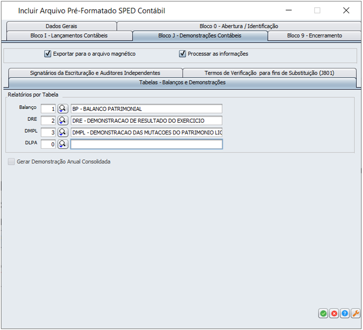Open the search lookup for DRE
Screen dimensions: 363x330
tap(63, 121)
